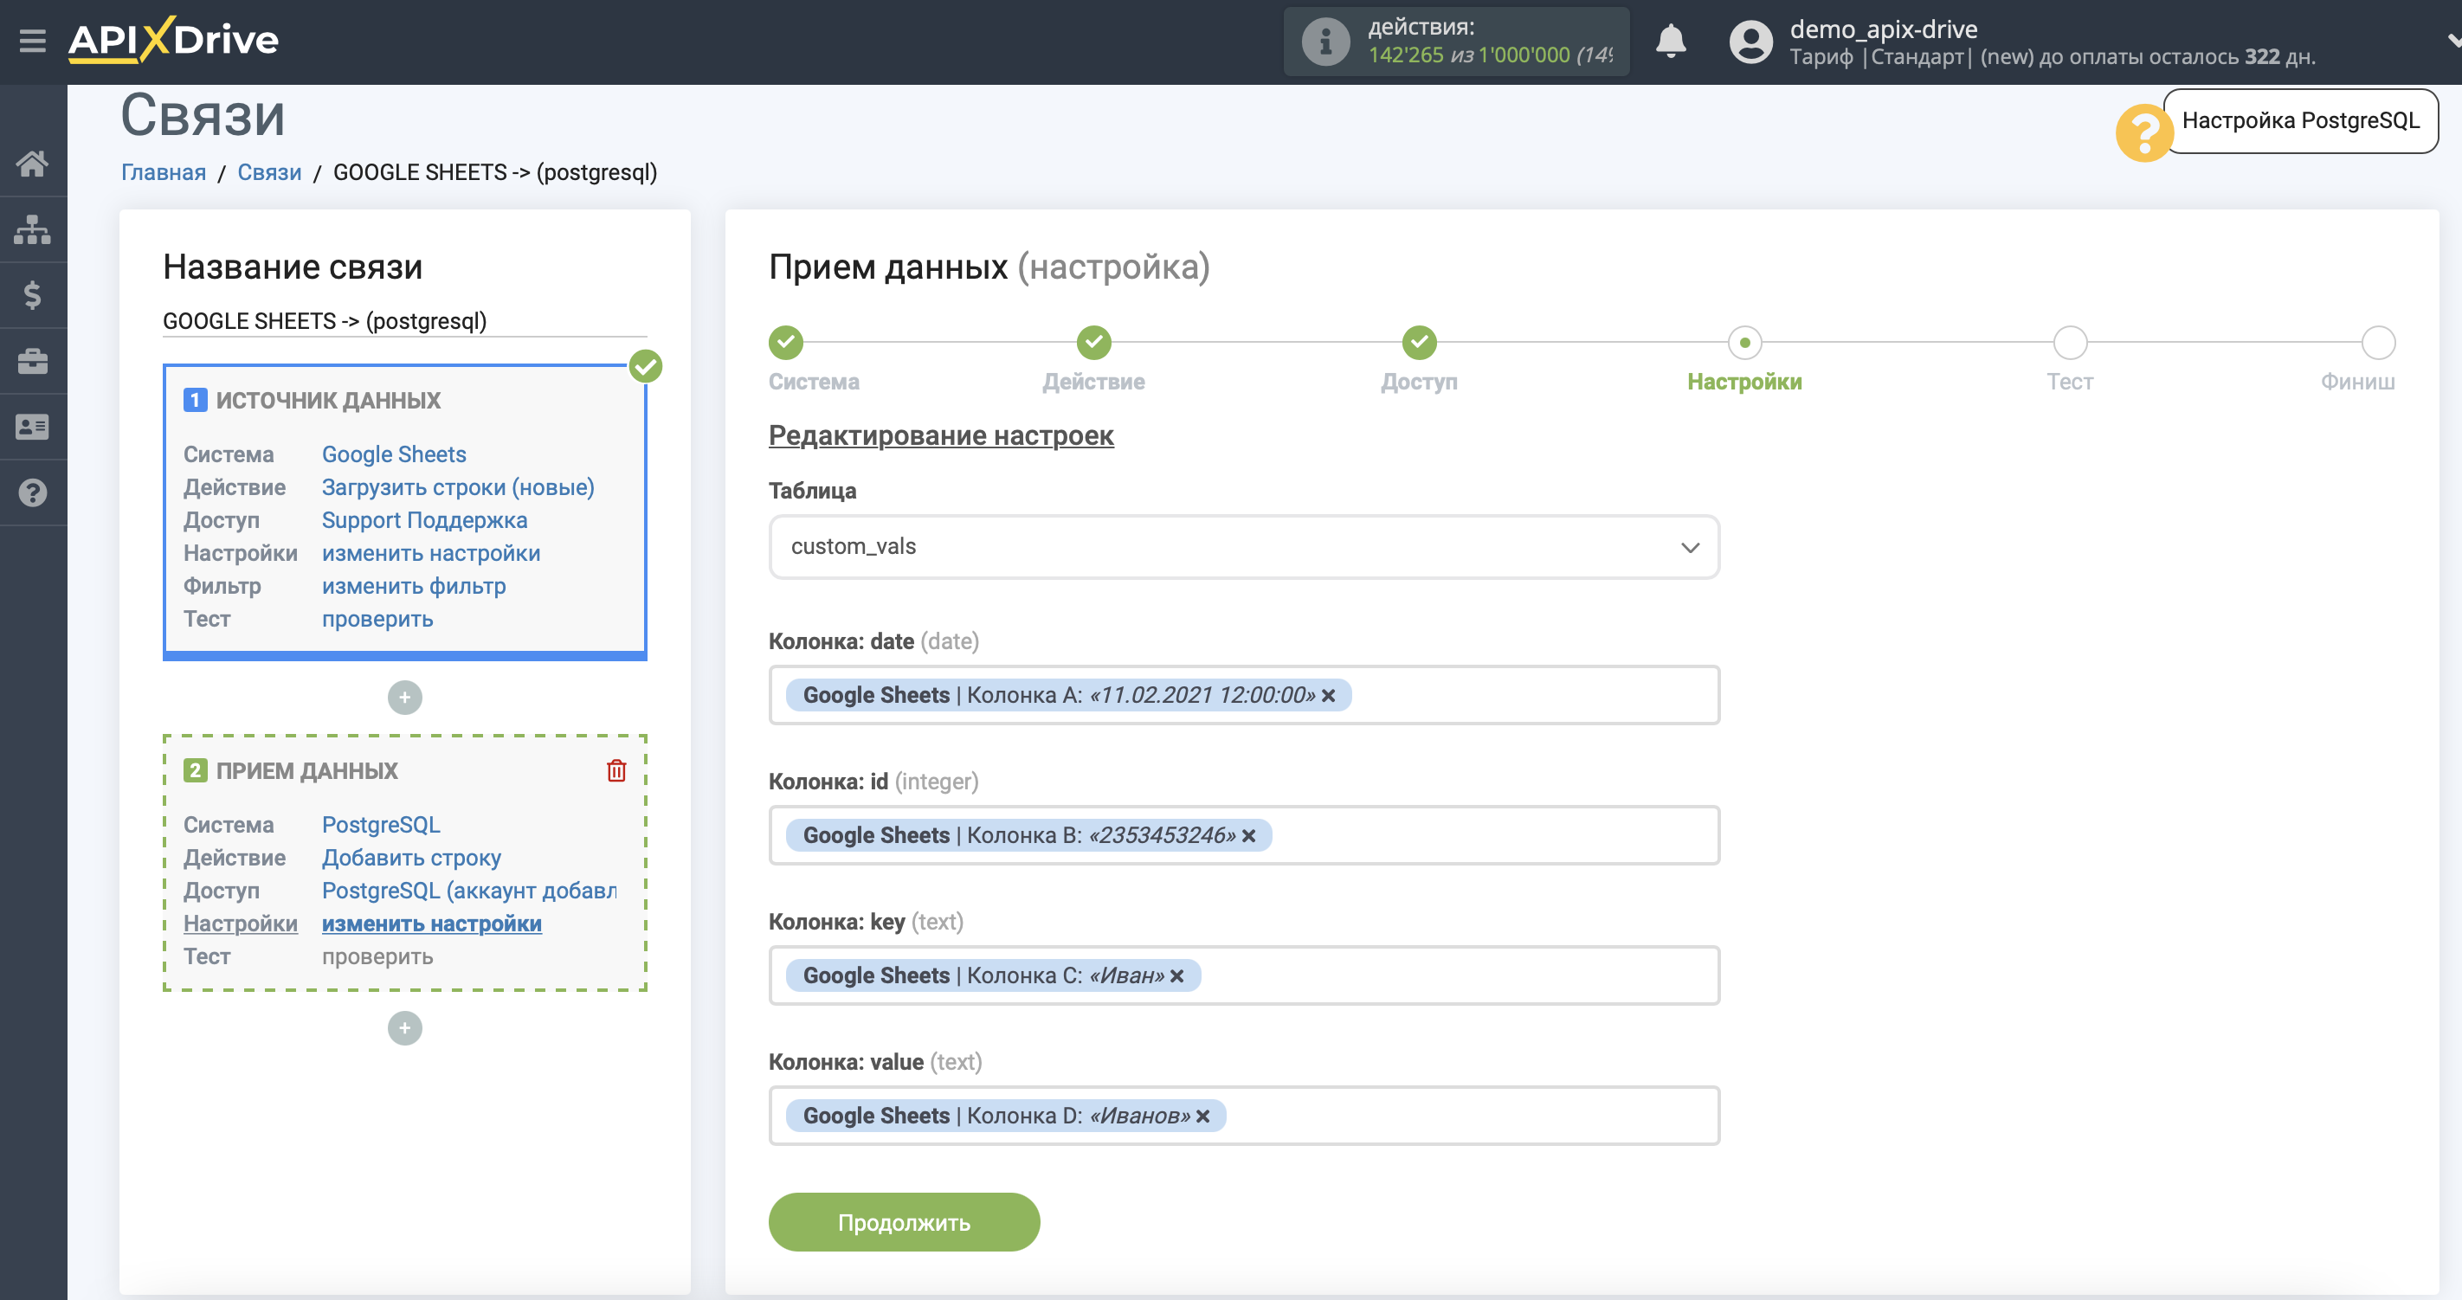Image resolution: width=2462 pixels, height=1300 pixels.
Task: Select the Настройки step
Action: click(1744, 342)
